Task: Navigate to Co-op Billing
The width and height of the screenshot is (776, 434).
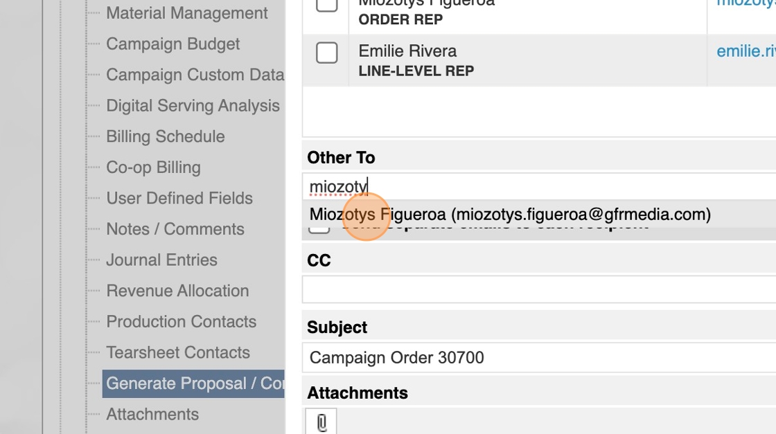Action: coord(153,168)
